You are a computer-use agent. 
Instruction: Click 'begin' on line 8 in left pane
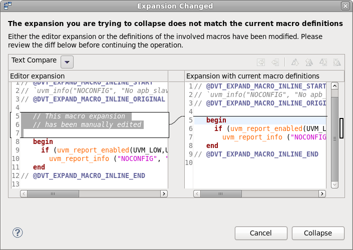(x=43, y=141)
